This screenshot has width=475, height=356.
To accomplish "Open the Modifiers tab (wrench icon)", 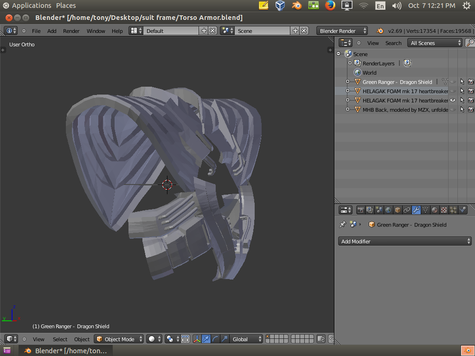I will pos(416,210).
